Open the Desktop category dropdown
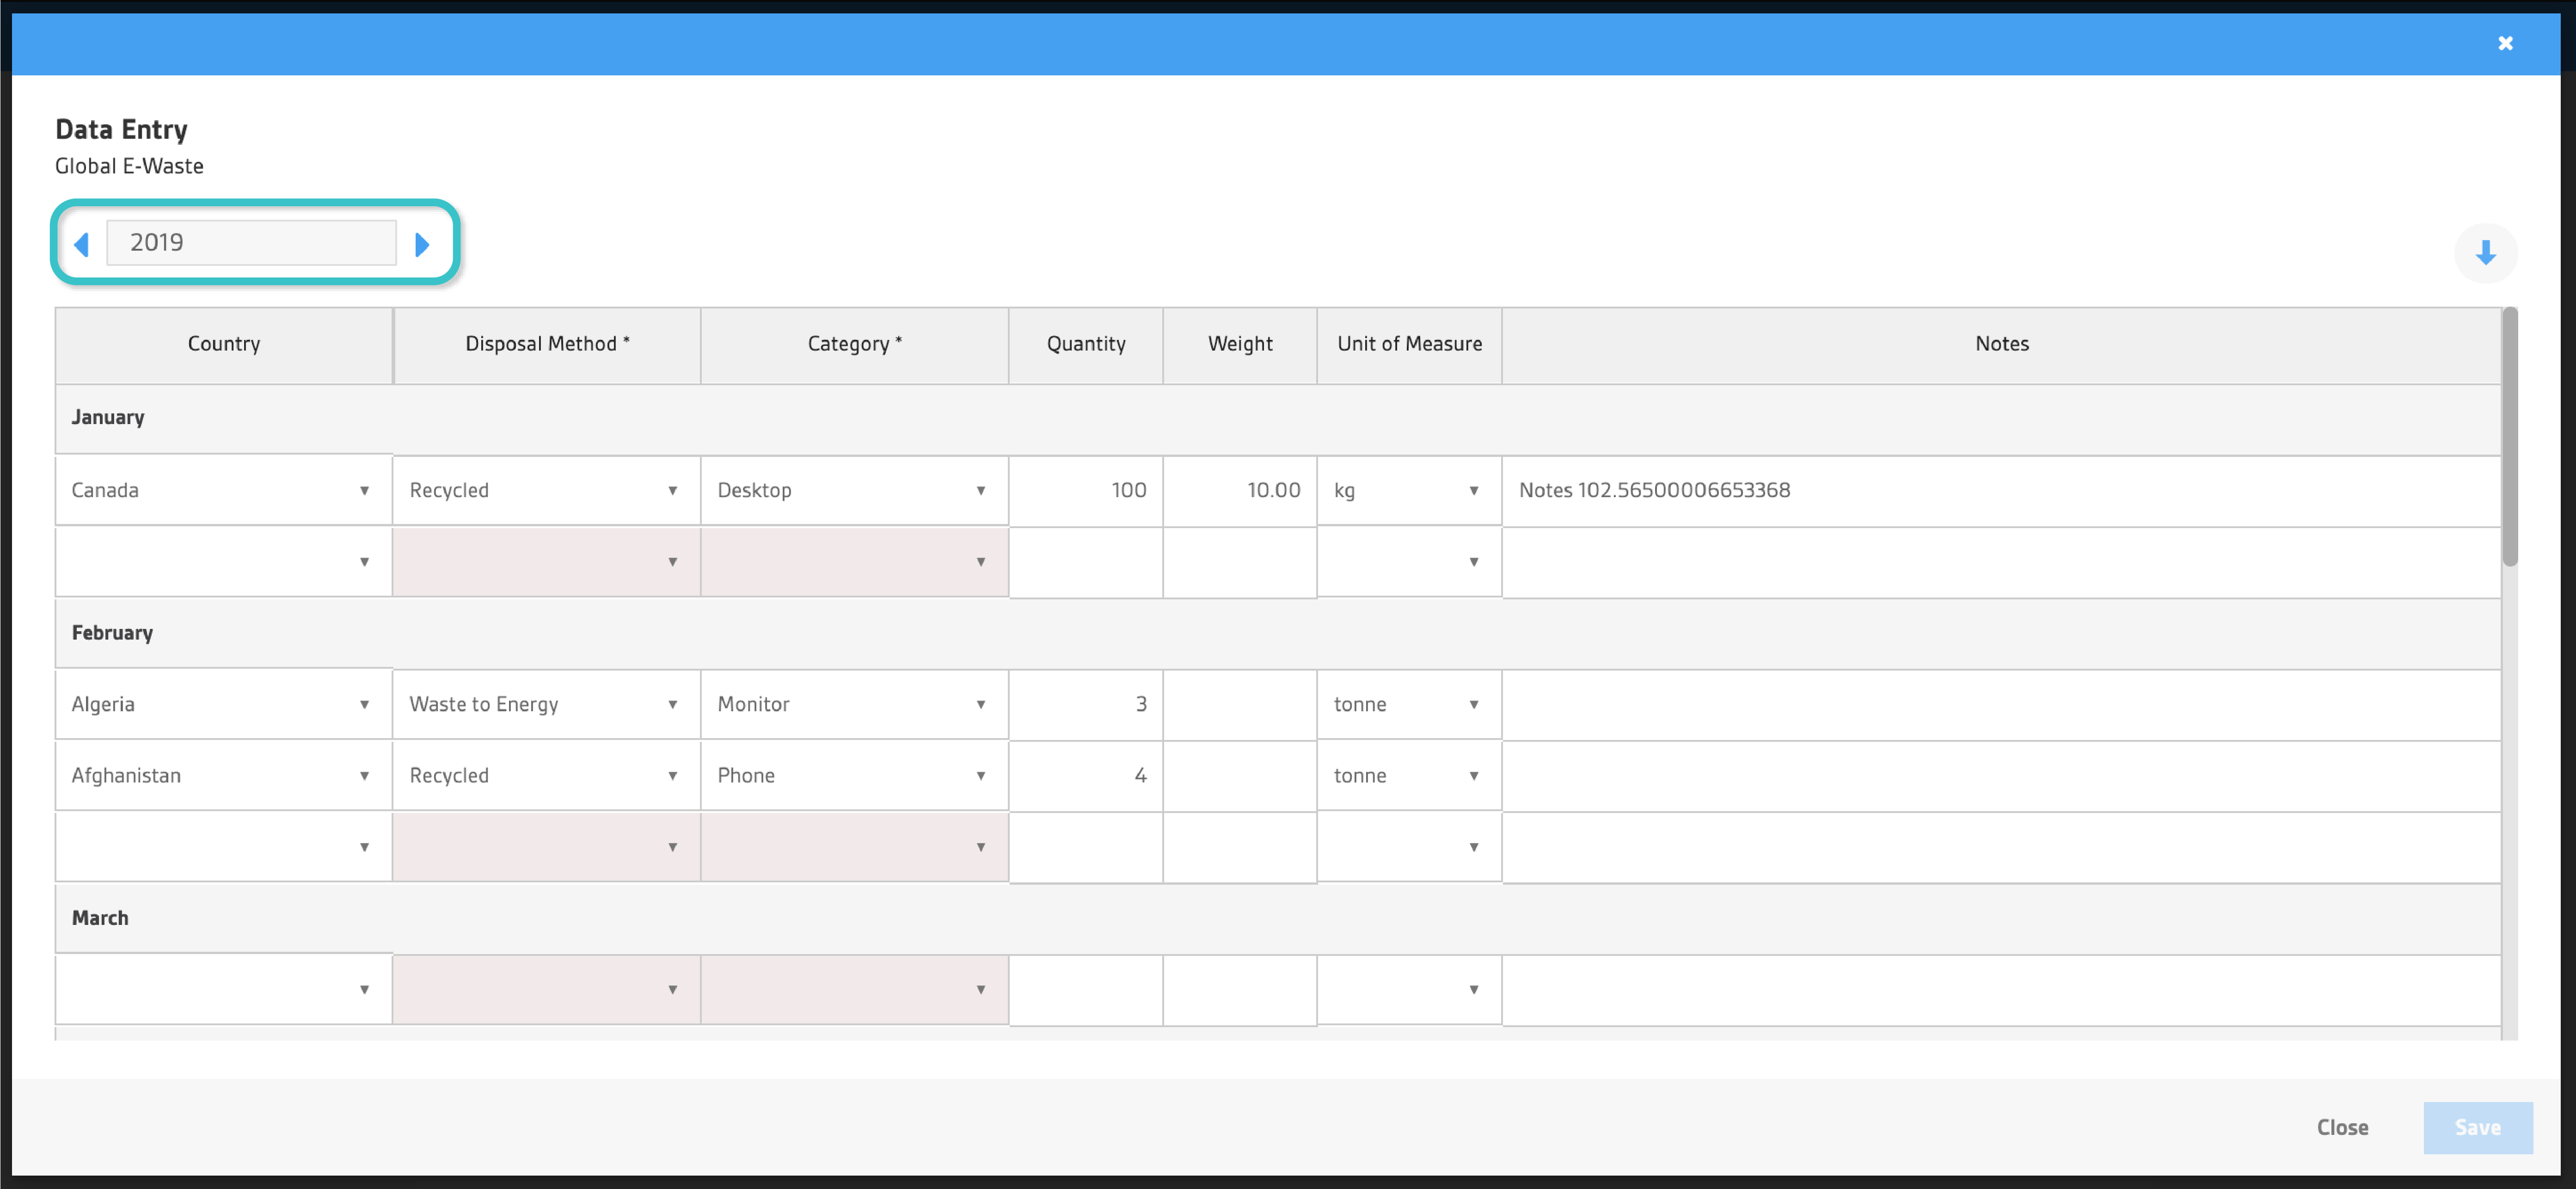The image size is (2576, 1189). 854,490
